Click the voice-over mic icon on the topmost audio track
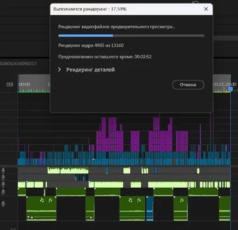238x230 pixels. pyautogui.click(x=3, y=170)
